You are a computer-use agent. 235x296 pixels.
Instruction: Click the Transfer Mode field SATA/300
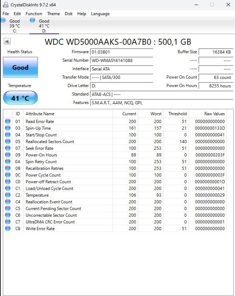[122, 78]
